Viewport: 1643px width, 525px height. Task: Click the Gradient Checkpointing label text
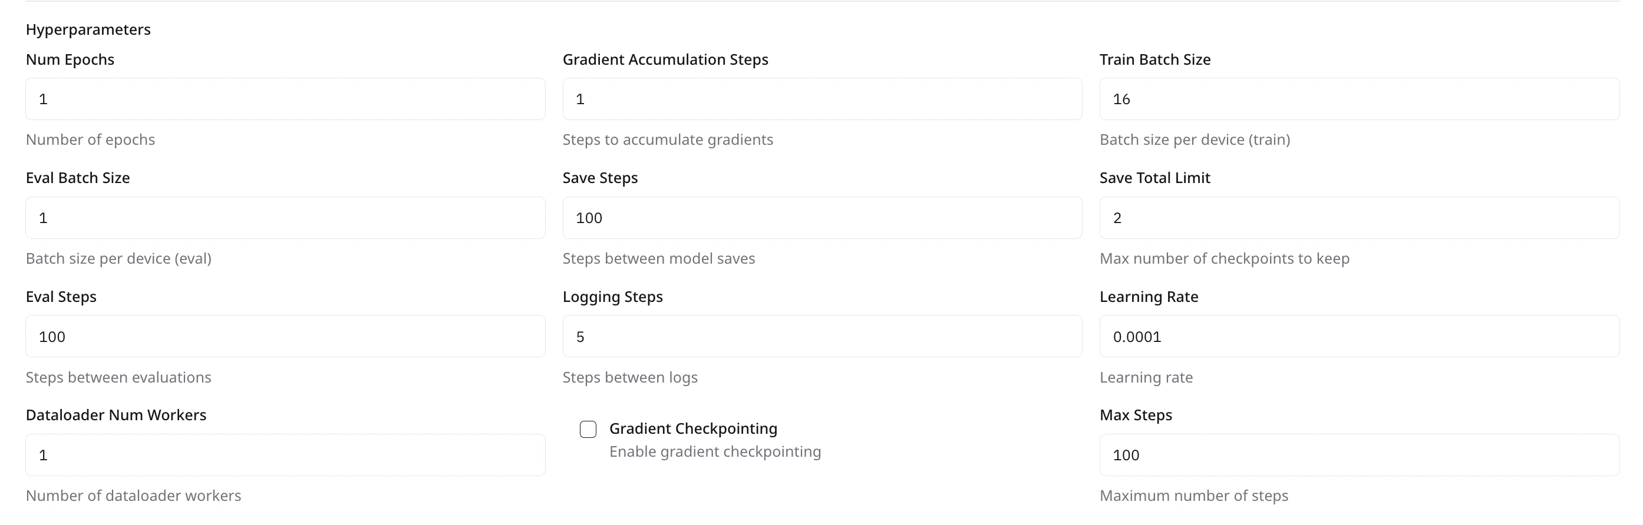point(693,429)
